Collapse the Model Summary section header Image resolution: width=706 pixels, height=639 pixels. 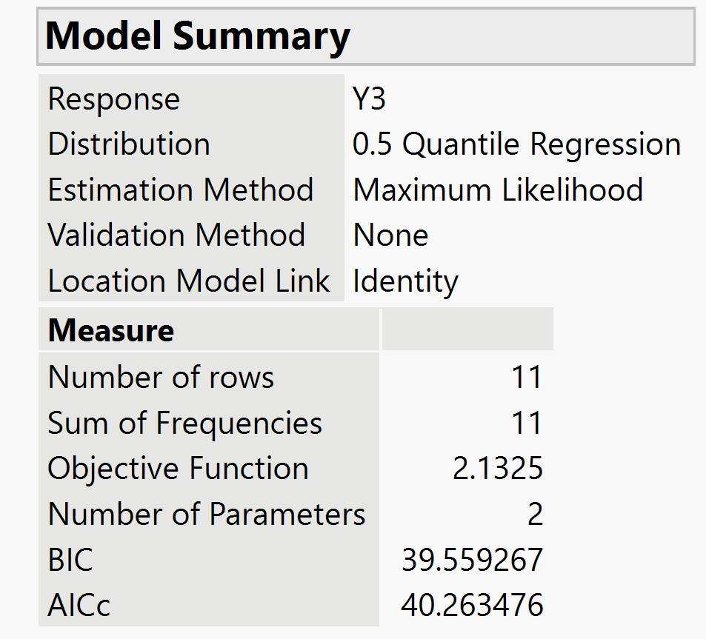click(199, 36)
